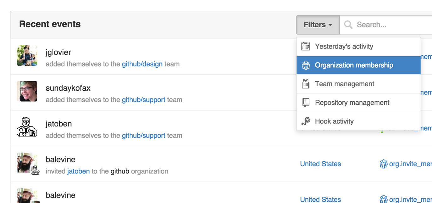
Task: Select the Team management filter option
Action: [344, 84]
